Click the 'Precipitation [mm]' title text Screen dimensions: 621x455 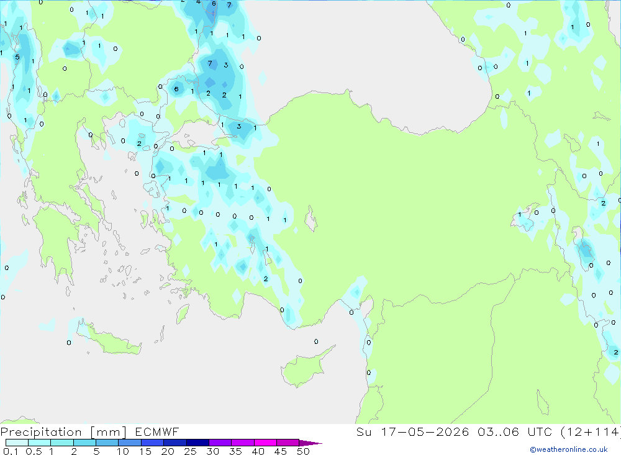pyautogui.click(x=63, y=432)
